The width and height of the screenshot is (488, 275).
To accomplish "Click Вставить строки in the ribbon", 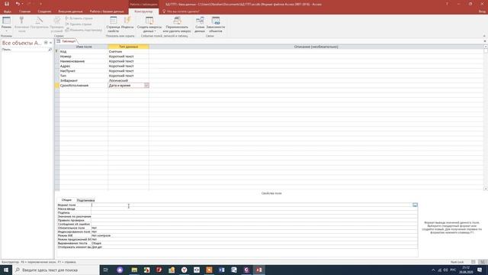I will [x=79, y=18].
